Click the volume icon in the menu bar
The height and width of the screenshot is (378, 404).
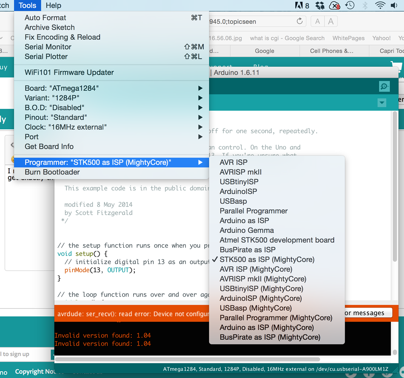point(394,5)
